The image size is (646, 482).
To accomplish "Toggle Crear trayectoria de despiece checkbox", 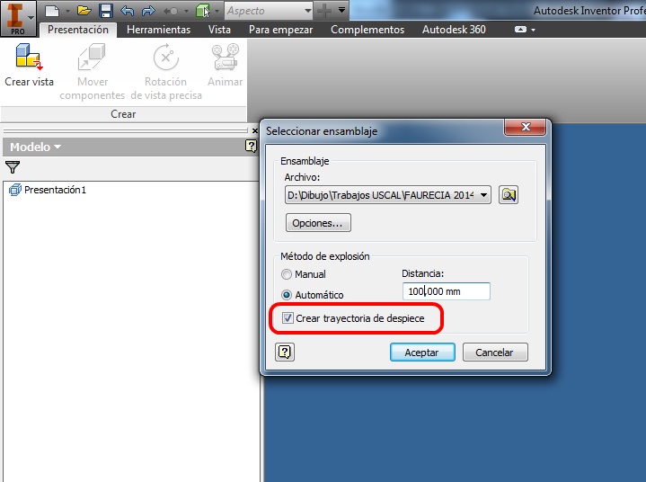I will (288, 318).
